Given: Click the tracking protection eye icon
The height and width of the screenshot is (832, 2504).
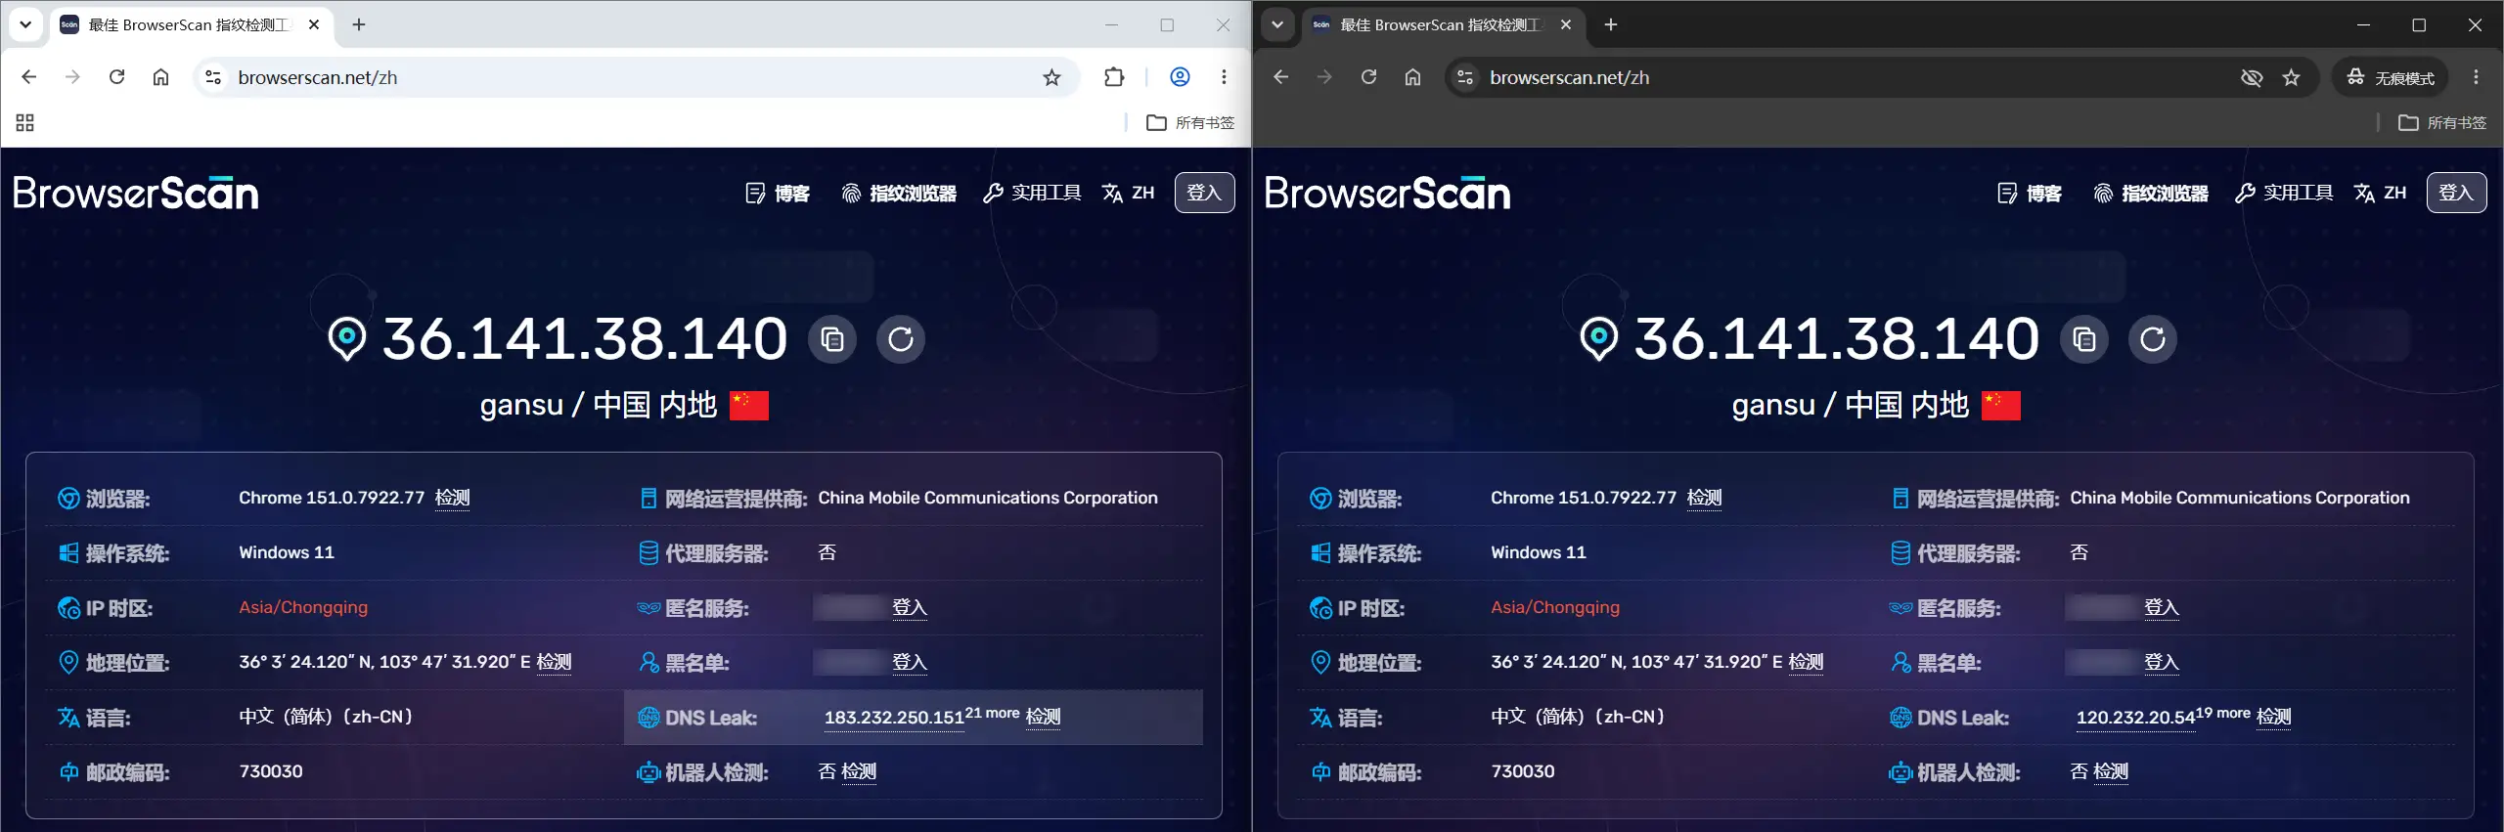Looking at the screenshot, I should tap(2251, 77).
